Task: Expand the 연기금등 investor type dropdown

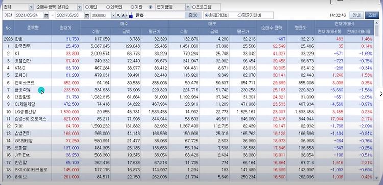Action: click(188, 7)
